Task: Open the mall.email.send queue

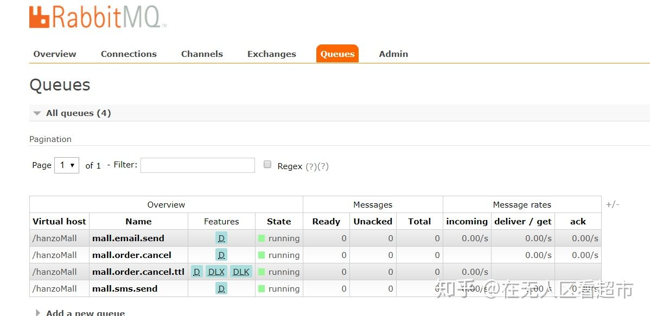Action: (x=128, y=238)
